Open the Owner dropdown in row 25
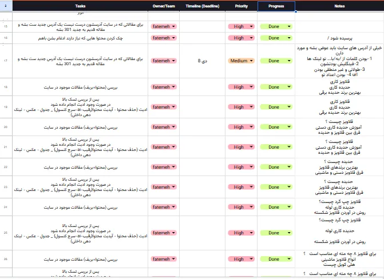384x279 pixels. click(164, 233)
